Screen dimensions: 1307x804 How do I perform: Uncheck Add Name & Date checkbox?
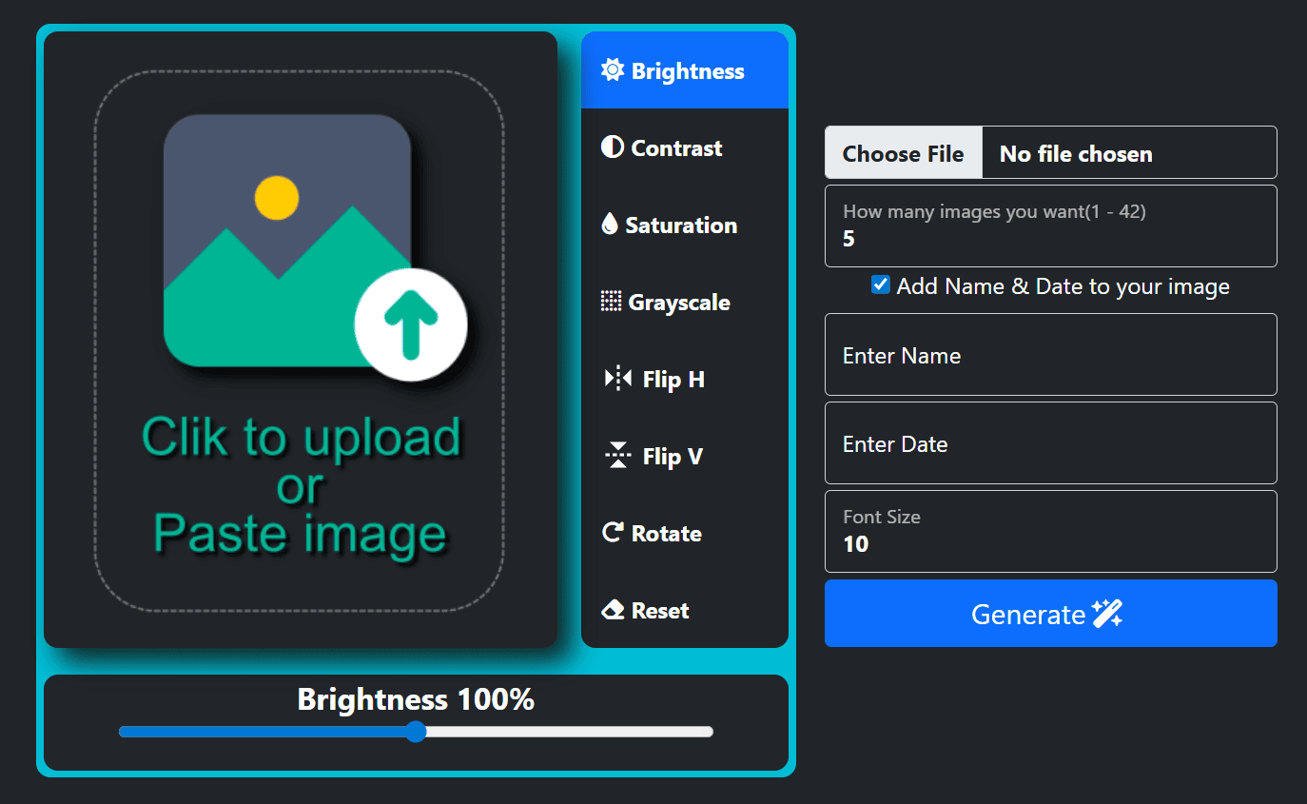[x=881, y=284]
